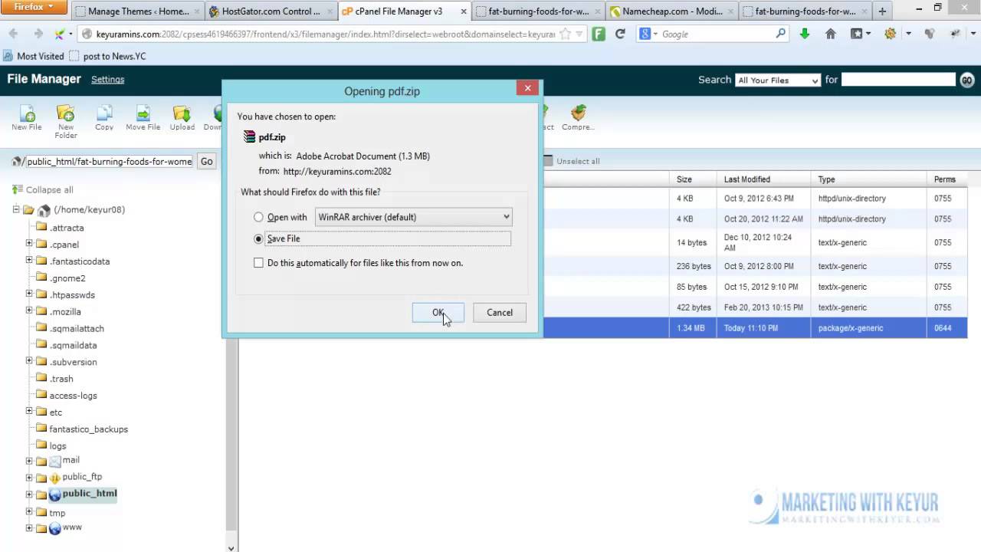Expand the .mozilla folder node
Image resolution: width=981 pixels, height=552 pixels.
click(29, 310)
